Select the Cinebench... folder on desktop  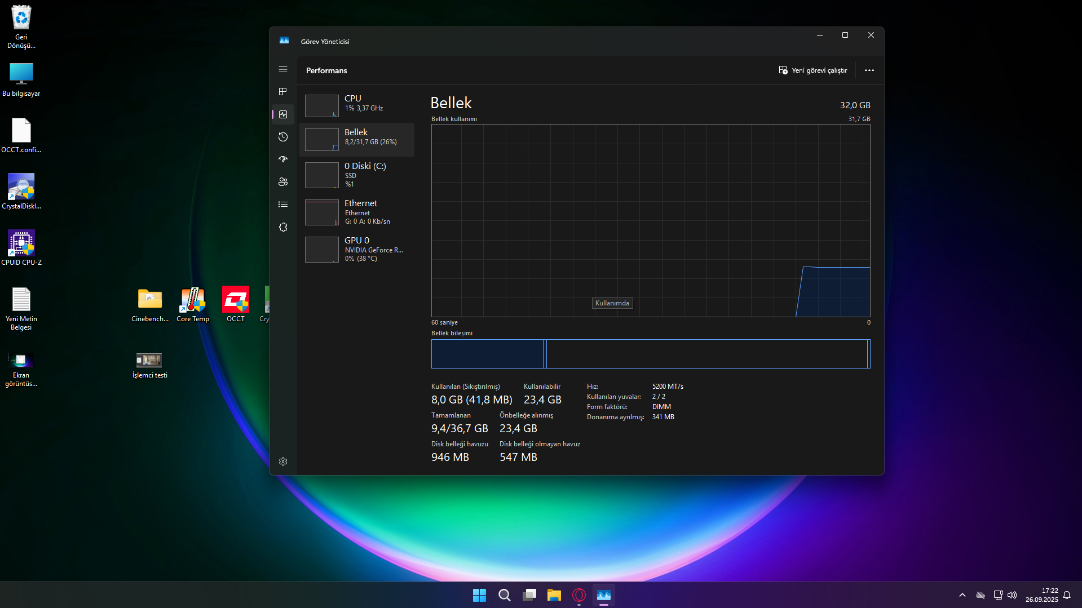pyautogui.click(x=150, y=304)
